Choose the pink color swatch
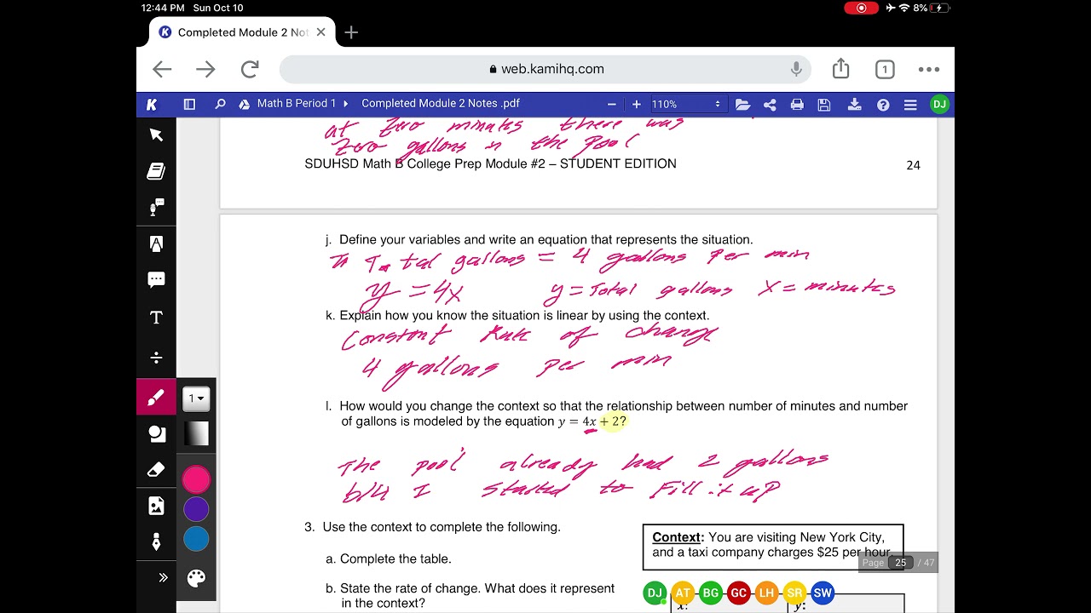Screen dimensions: 1091x613 click(x=196, y=480)
